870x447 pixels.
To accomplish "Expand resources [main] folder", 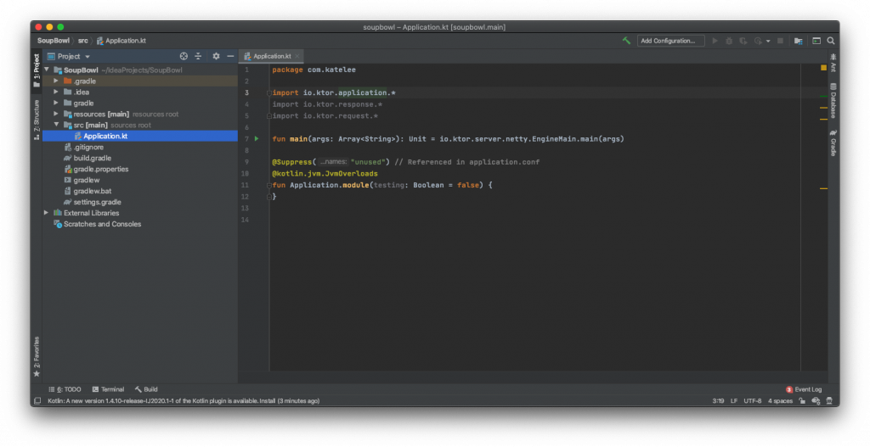I will [56, 115].
